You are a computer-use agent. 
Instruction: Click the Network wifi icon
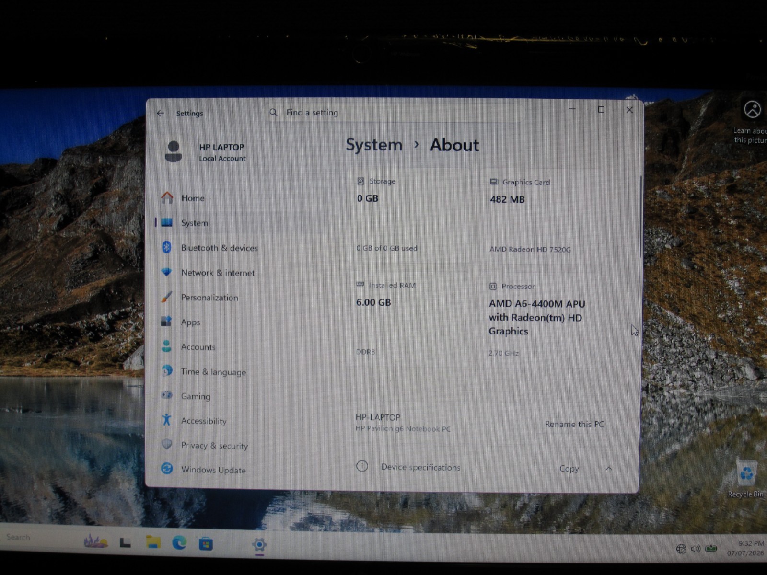(166, 272)
